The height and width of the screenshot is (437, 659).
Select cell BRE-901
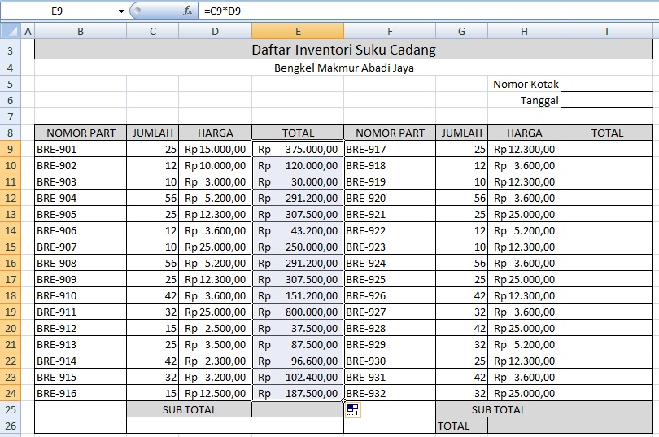point(81,149)
